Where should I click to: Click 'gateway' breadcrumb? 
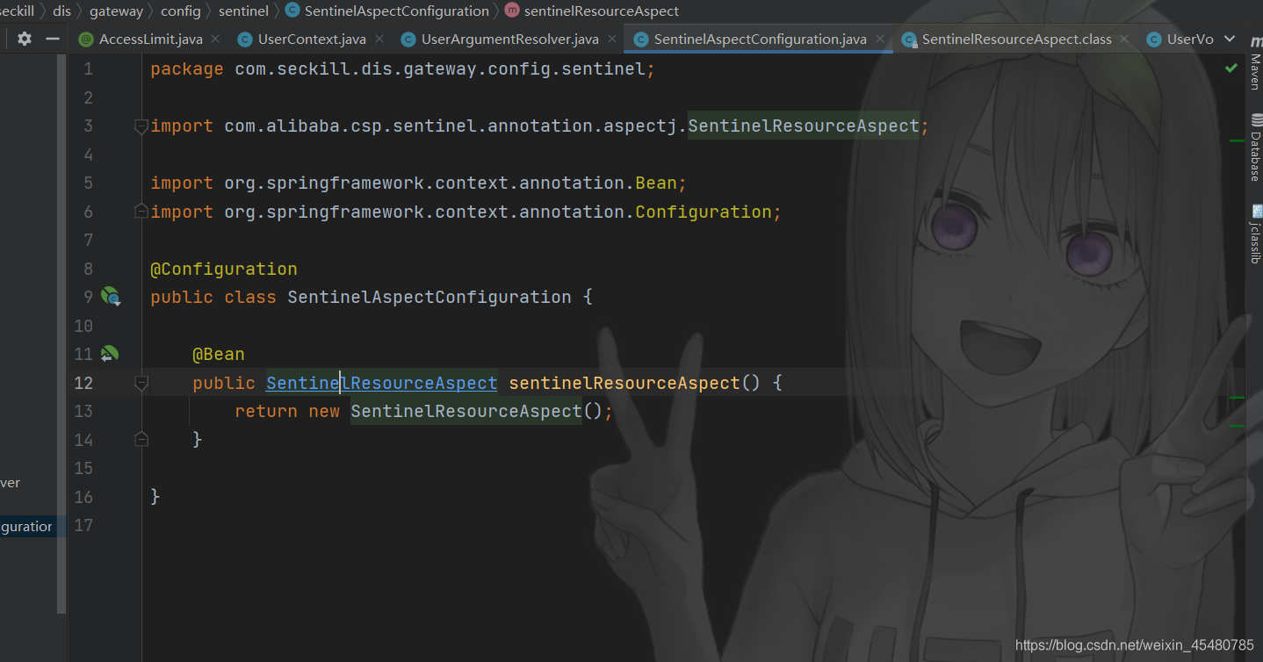click(116, 11)
